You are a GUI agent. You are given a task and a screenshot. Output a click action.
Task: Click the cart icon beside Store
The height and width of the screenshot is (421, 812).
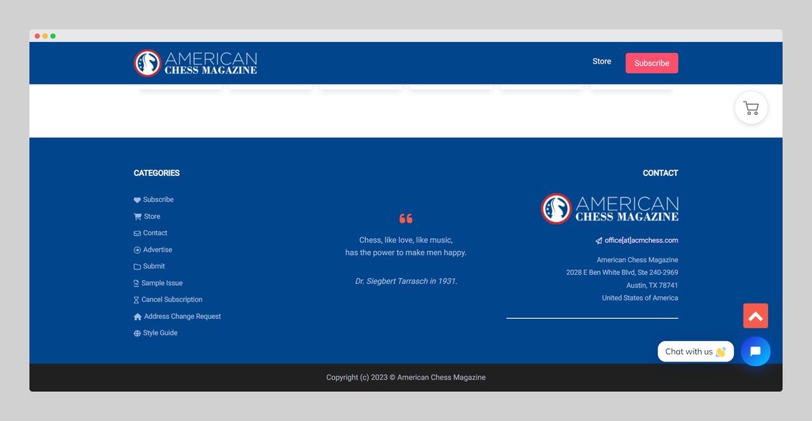(137, 217)
